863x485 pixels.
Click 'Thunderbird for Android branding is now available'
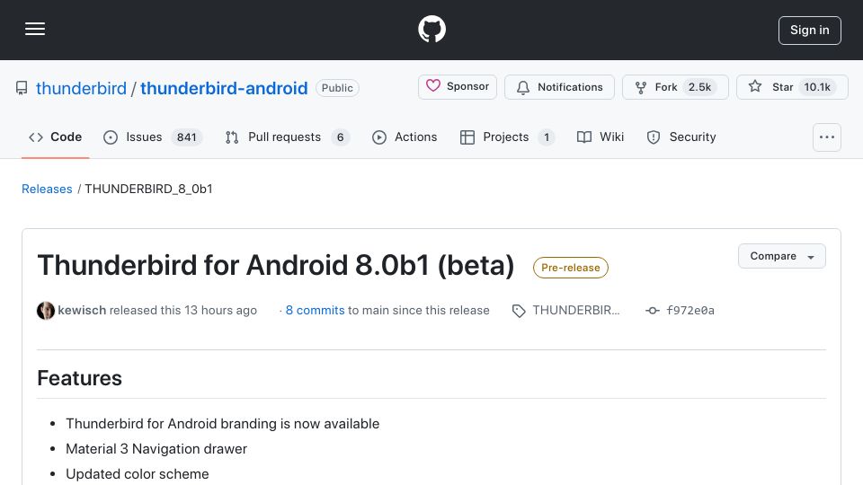tap(222, 424)
